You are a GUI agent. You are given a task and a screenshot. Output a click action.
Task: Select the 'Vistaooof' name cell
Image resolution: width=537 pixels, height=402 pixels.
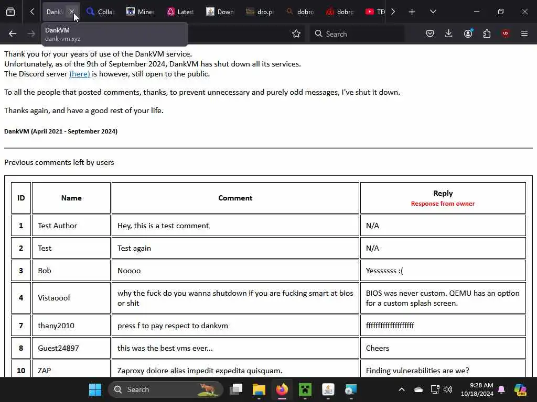[x=71, y=298]
